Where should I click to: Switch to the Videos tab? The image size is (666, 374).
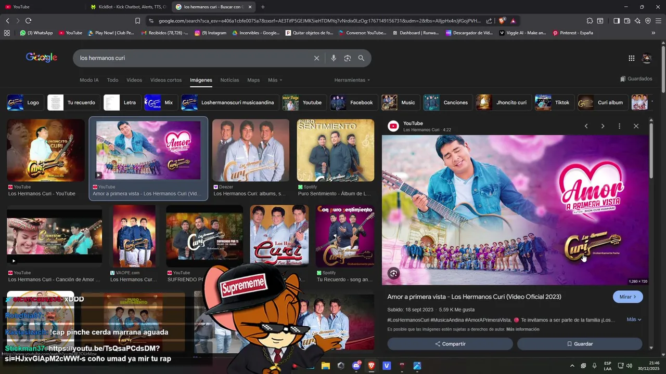(x=134, y=80)
